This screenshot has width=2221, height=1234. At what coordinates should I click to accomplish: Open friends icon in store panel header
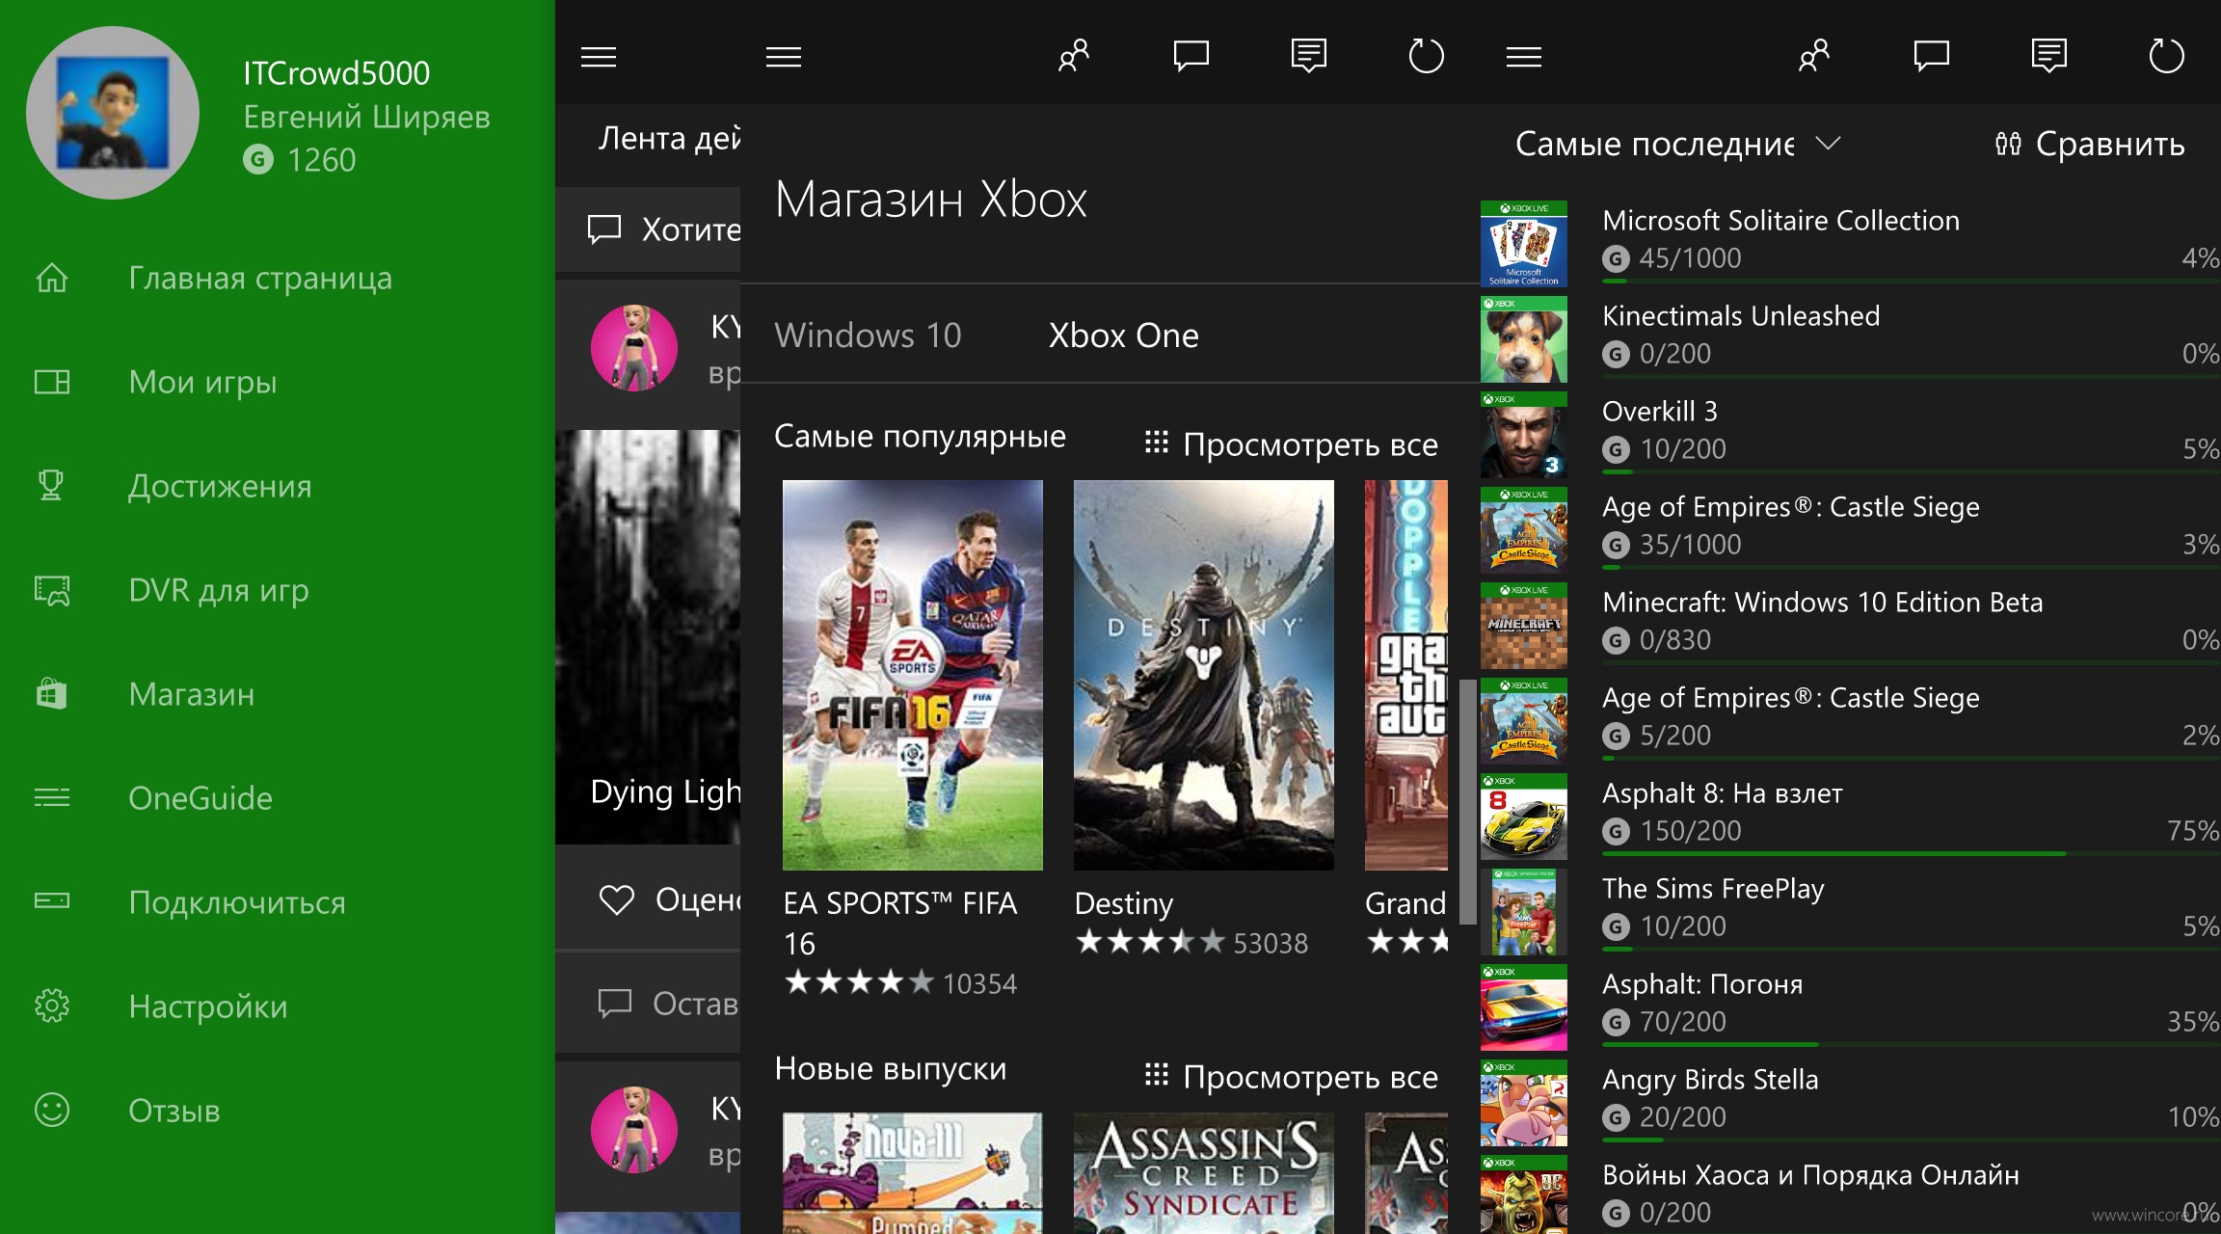[x=1074, y=56]
